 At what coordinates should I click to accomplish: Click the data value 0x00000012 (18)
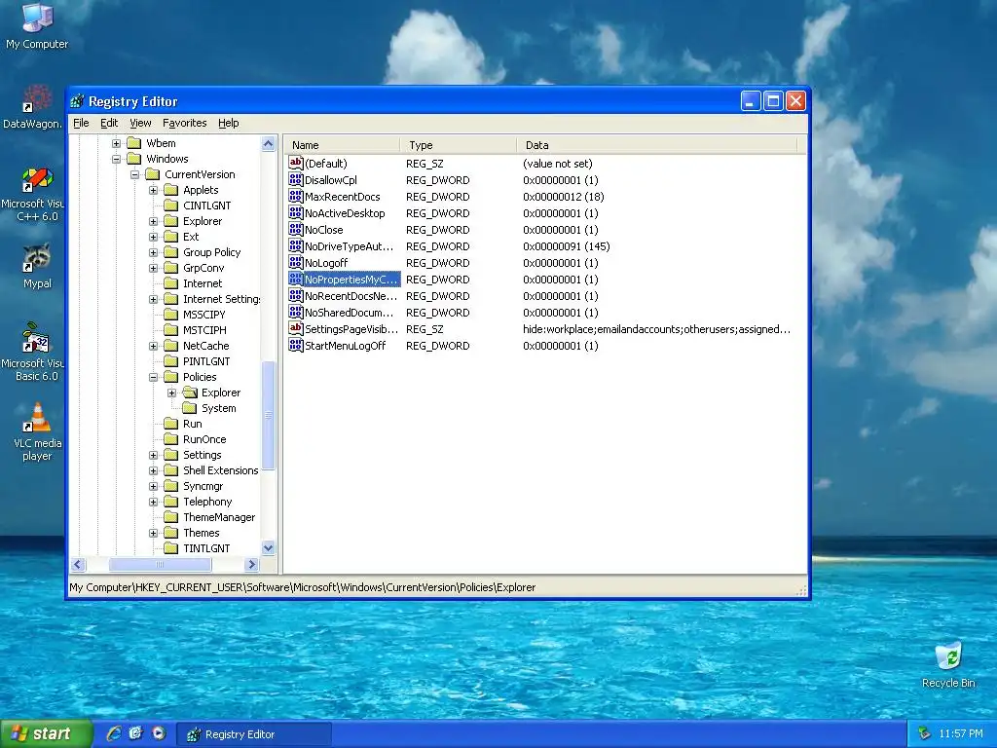point(564,197)
